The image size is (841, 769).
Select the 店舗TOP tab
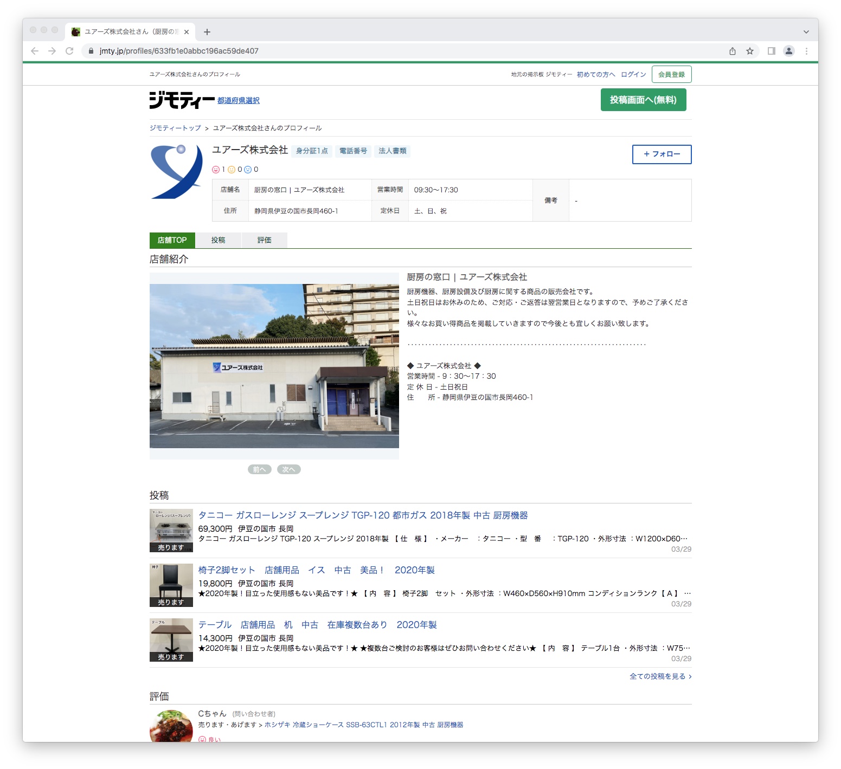[172, 240]
